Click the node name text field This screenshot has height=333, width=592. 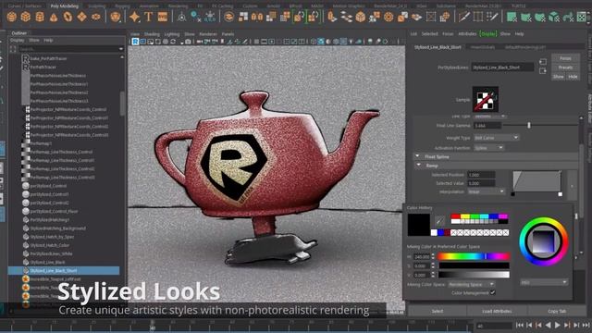pos(502,68)
